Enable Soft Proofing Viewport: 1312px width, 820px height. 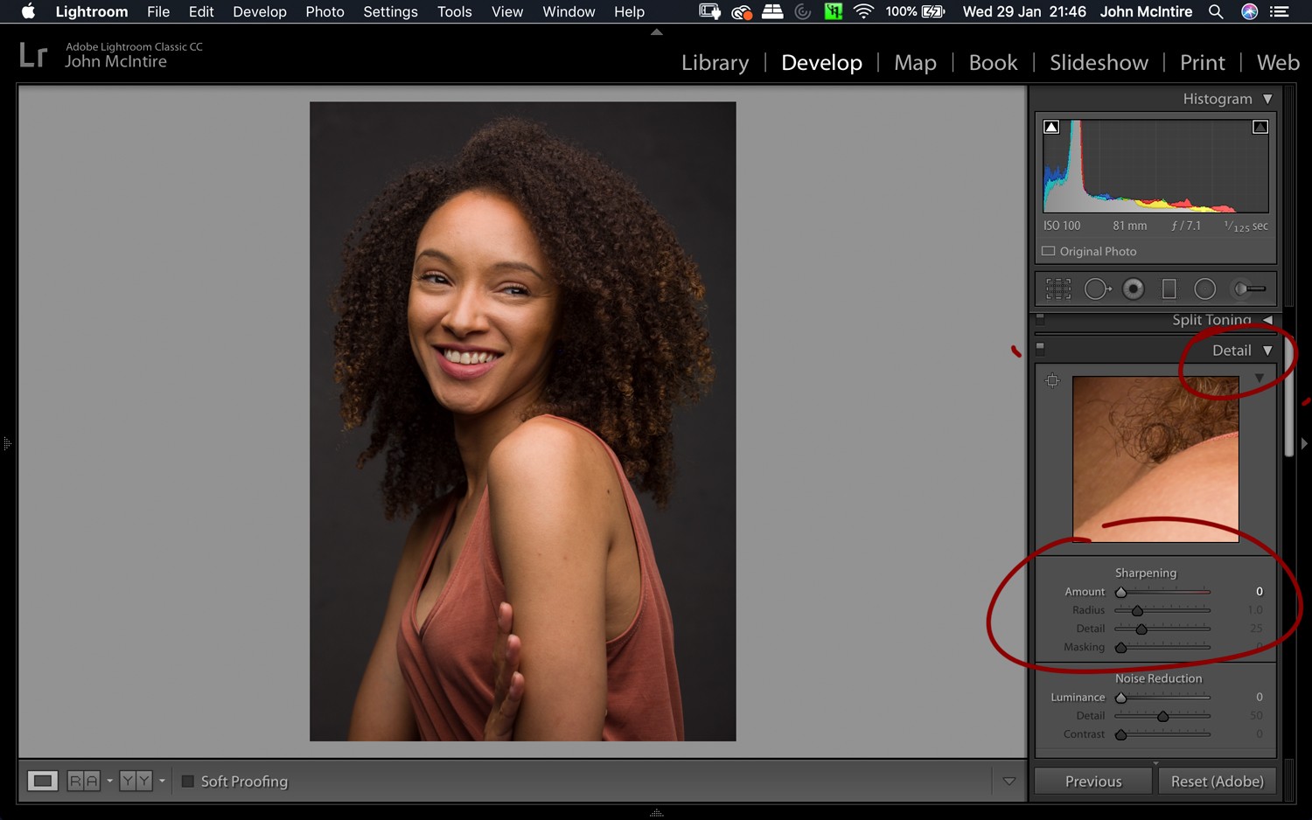pos(187,781)
